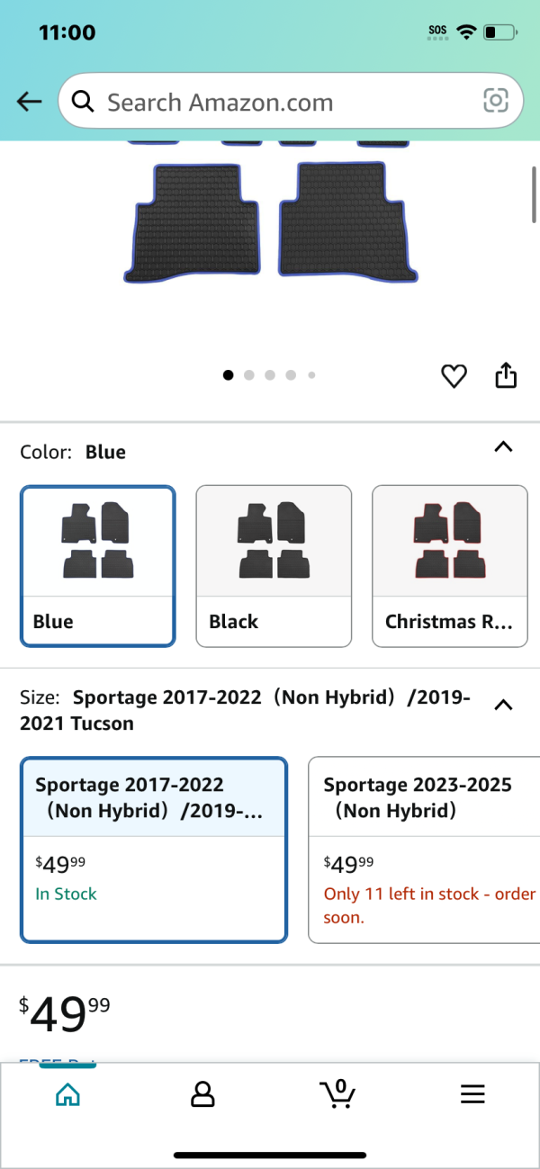The height and width of the screenshot is (1169, 540).
Task: Select the Black color option
Action: pos(274,566)
